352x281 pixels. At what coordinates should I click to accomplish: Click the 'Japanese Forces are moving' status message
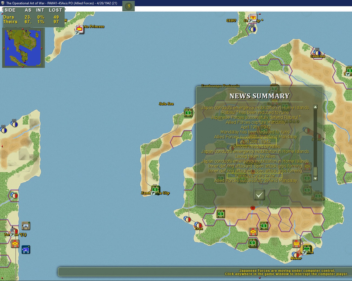click(x=287, y=270)
